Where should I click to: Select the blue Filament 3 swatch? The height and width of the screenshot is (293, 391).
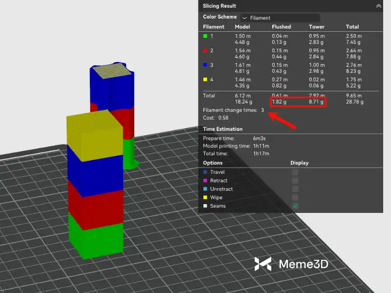(x=205, y=65)
